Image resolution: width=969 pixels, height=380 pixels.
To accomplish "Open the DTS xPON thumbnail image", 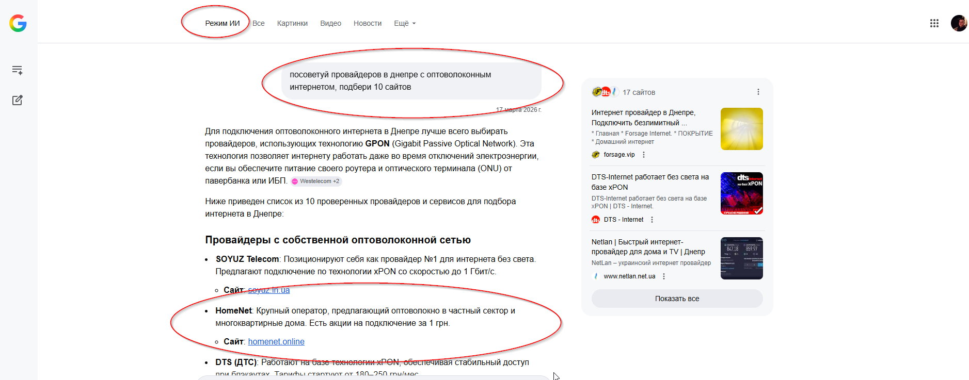I will [741, 193].
